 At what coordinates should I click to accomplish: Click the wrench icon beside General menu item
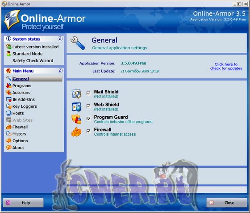click(8, 78)
